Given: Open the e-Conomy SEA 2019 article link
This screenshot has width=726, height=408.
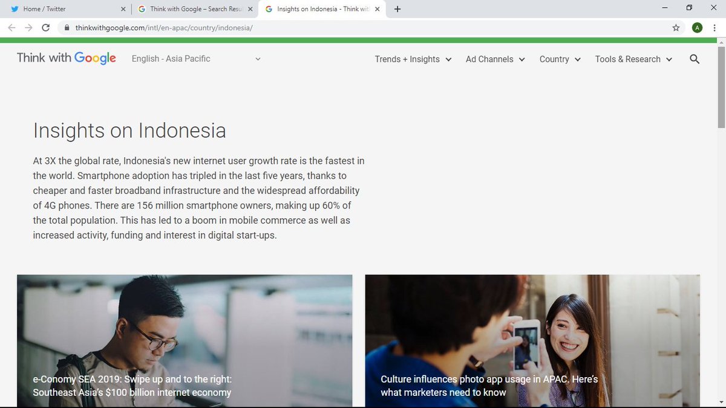Looking at the screenshot, I should click(132, 386).
